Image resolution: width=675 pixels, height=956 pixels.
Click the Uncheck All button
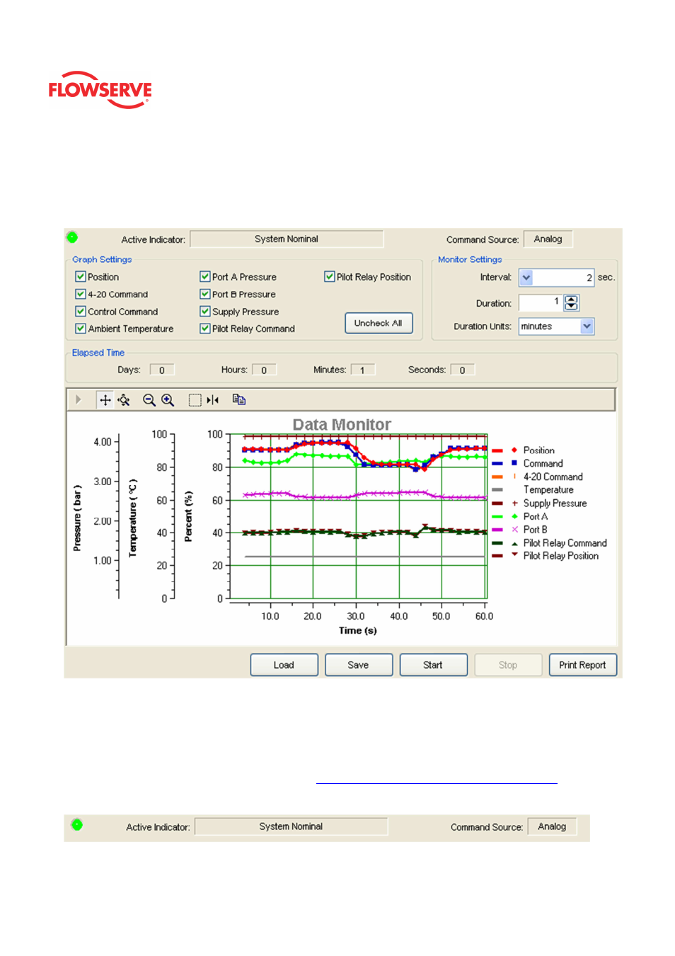[379, 323]
